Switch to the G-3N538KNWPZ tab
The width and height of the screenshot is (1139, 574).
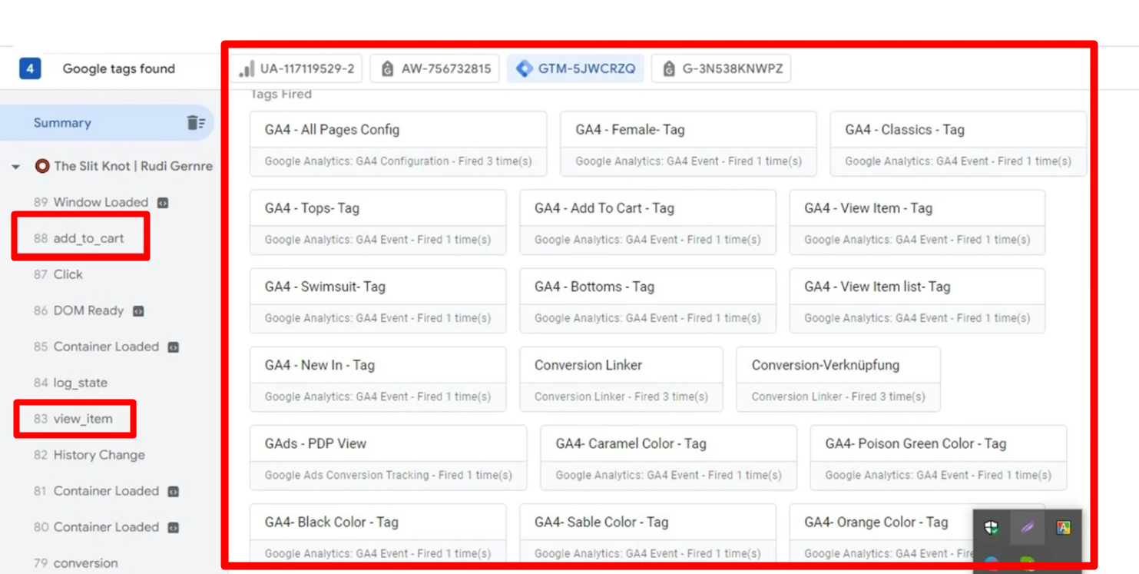[x=721, y=69]
